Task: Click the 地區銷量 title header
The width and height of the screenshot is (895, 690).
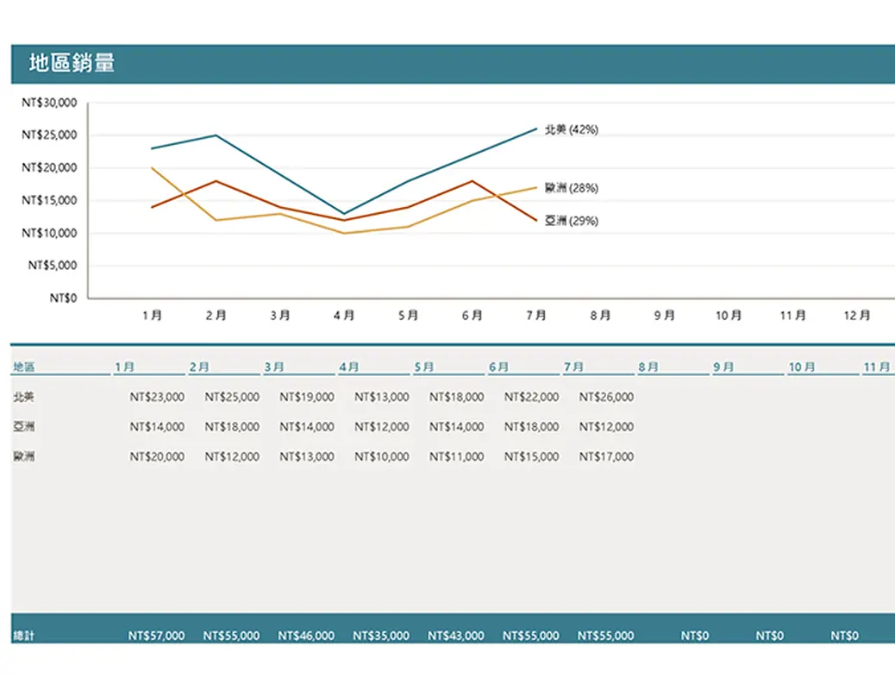Action: click(72, 64)
